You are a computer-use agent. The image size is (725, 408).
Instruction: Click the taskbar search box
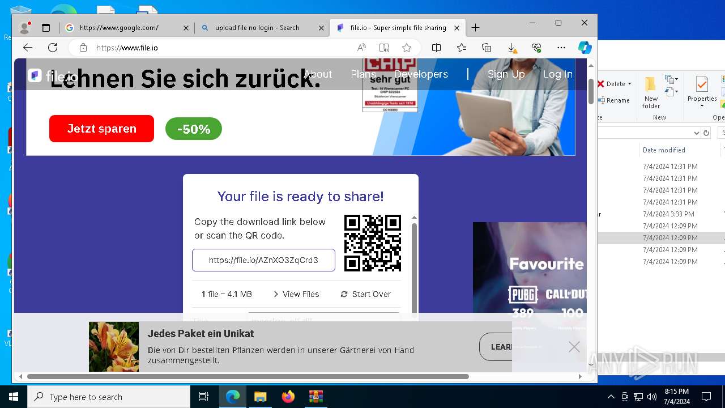pos(109,397)
